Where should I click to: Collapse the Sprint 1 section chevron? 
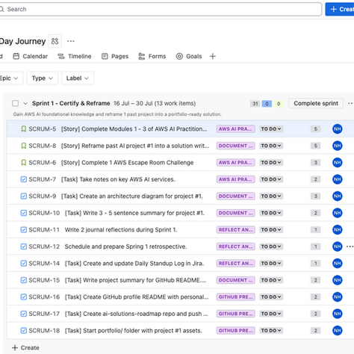pos(25,103)
